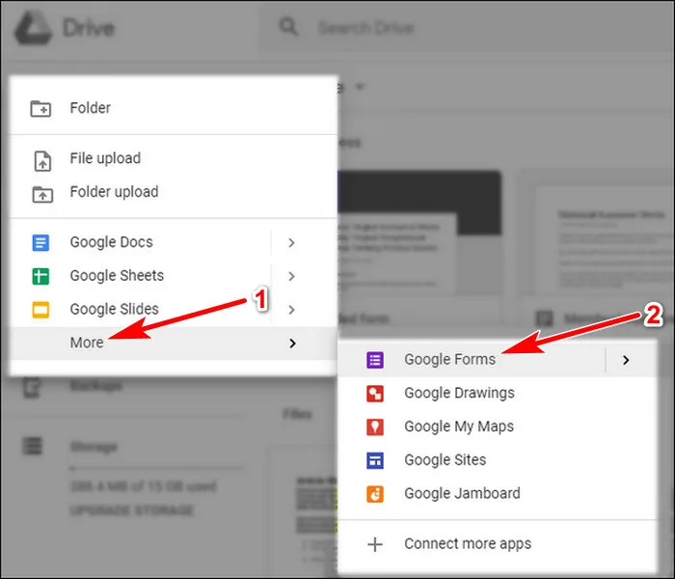Click the purple Google Forms icon
Viewport: 675px width, 579px height.
pyautogui.click(x=375, y=360)
